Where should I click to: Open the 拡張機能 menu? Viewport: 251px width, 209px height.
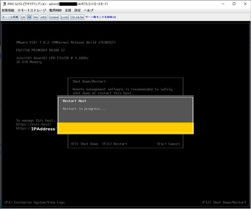(x=8, y=11)
